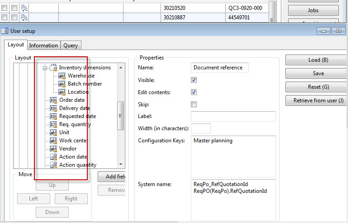Click the layout tree scroll down arrow
Screen dimensions: 351x223
tap(121, 164)
